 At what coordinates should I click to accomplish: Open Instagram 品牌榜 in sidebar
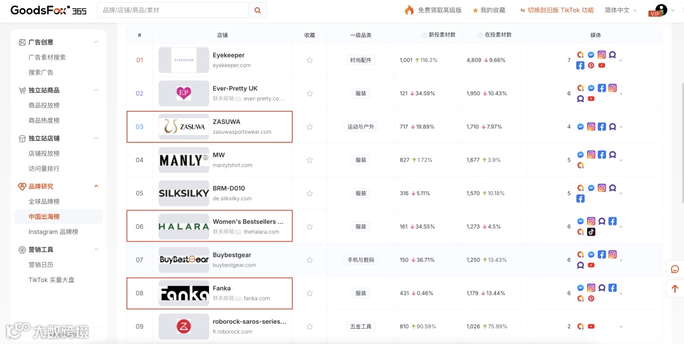click(54, 232)
